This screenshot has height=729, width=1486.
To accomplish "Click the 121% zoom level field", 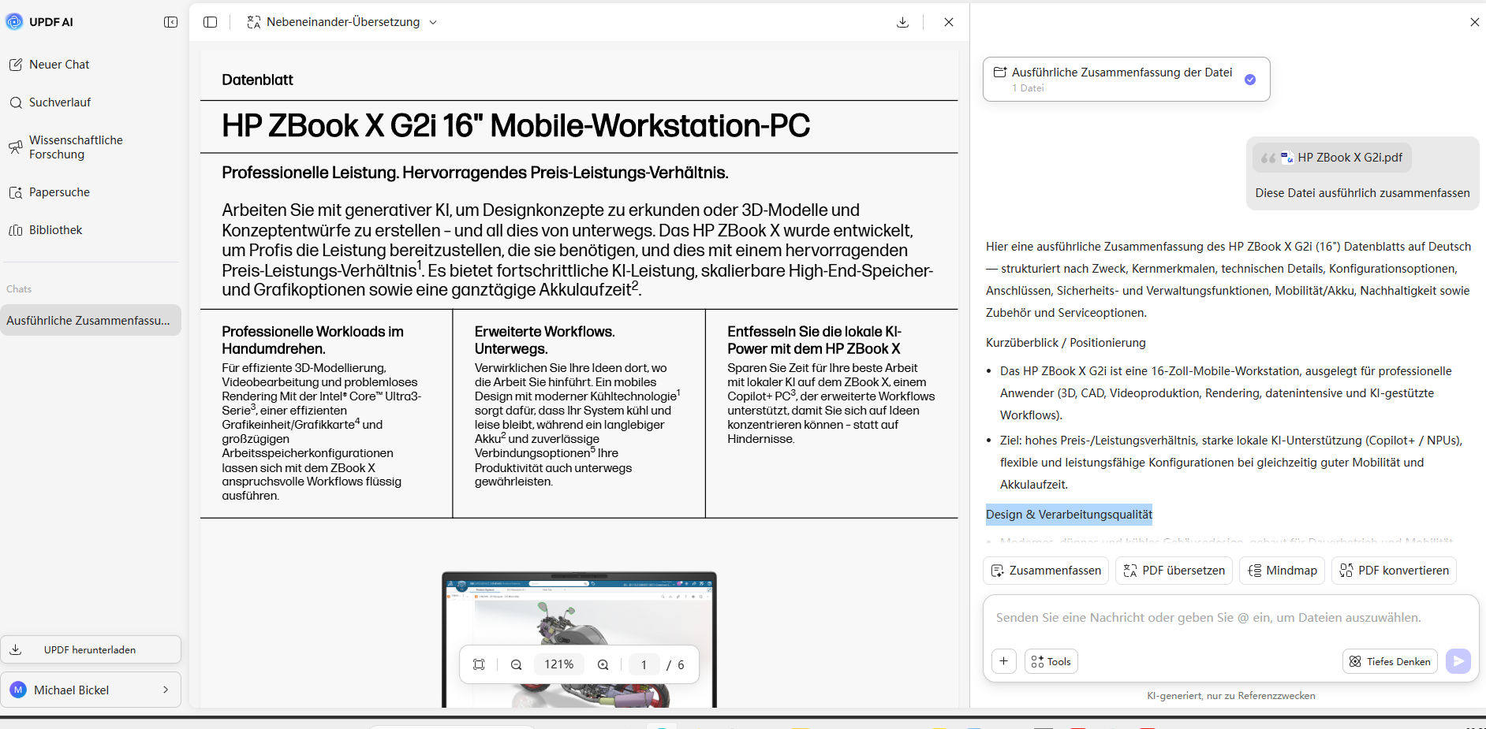I will pyautogui.click(x=558, y=664).
